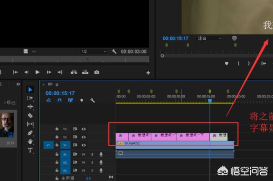Select the Track Select Forward tool

click(30, 98)
